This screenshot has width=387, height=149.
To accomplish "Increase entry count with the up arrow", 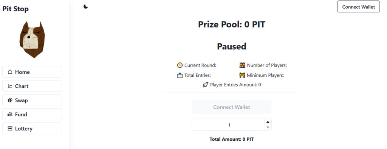I will [268, 122].
